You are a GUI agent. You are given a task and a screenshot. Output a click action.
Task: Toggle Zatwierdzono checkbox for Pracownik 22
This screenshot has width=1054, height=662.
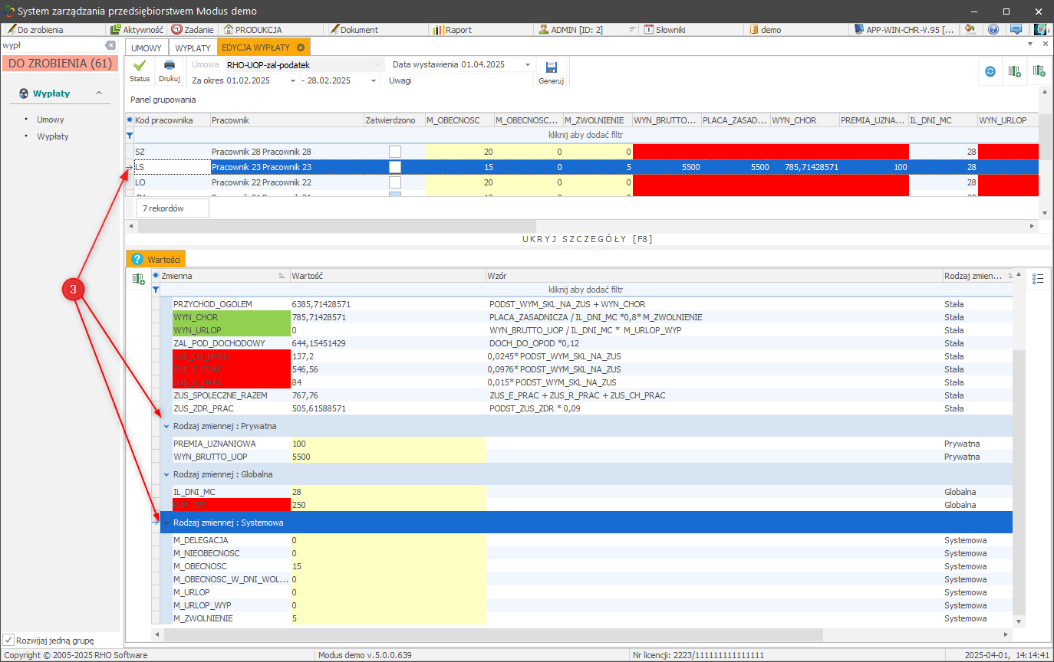395,183
